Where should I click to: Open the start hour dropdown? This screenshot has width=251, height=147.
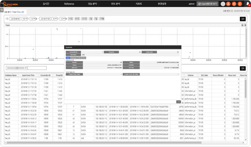pos(25,19)
